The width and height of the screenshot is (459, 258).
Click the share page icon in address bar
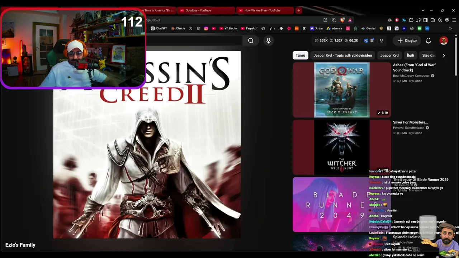[325, 20]
